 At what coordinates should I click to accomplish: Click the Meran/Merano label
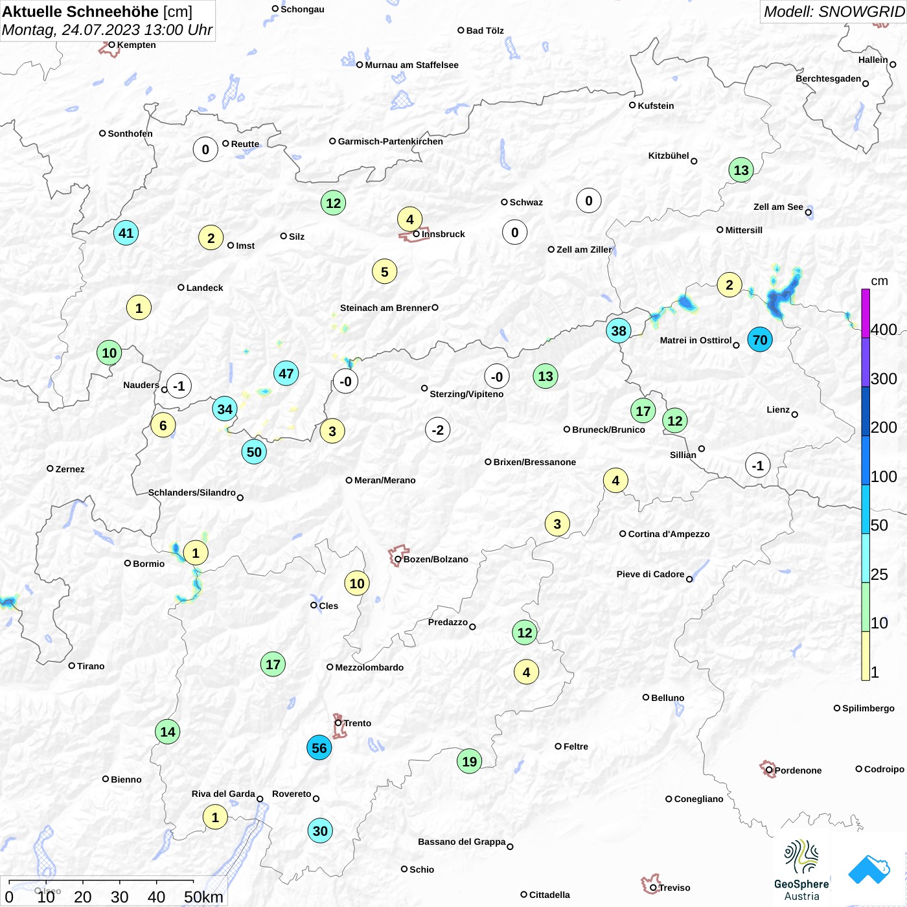click(x=385, y=480)
